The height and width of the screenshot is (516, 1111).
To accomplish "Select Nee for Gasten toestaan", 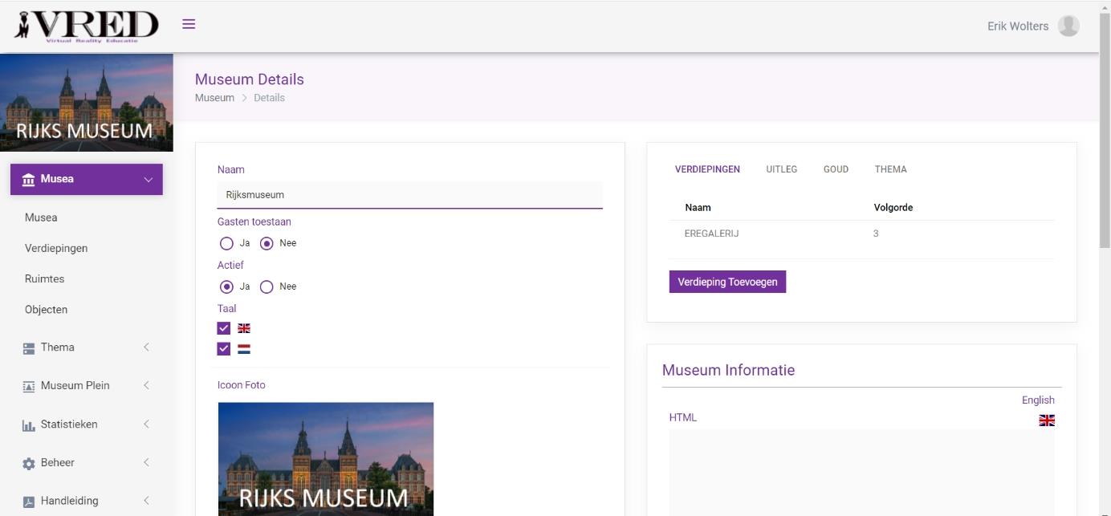I will [267, 243].
